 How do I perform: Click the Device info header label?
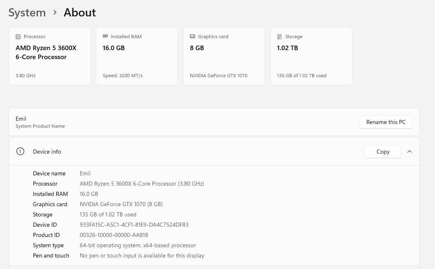click(47, 152)
